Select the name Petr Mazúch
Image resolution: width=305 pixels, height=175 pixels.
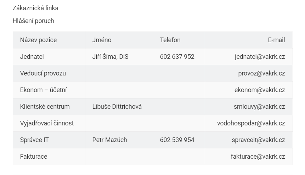(x=109, y=140)
